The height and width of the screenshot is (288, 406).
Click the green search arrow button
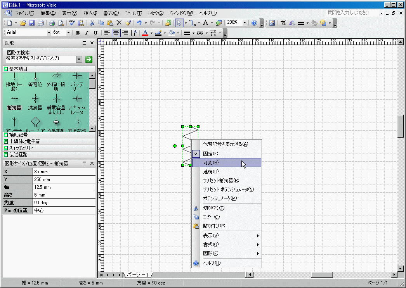pyautogui.click(x=89, y=59)
